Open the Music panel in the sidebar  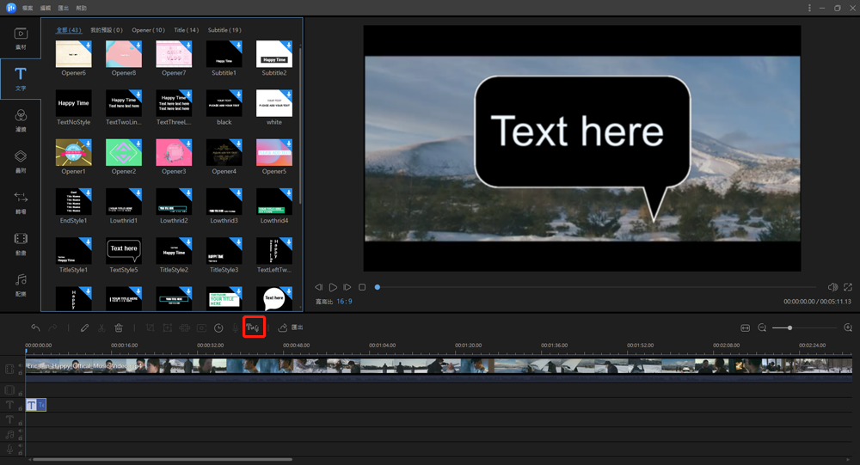point(21,285)
